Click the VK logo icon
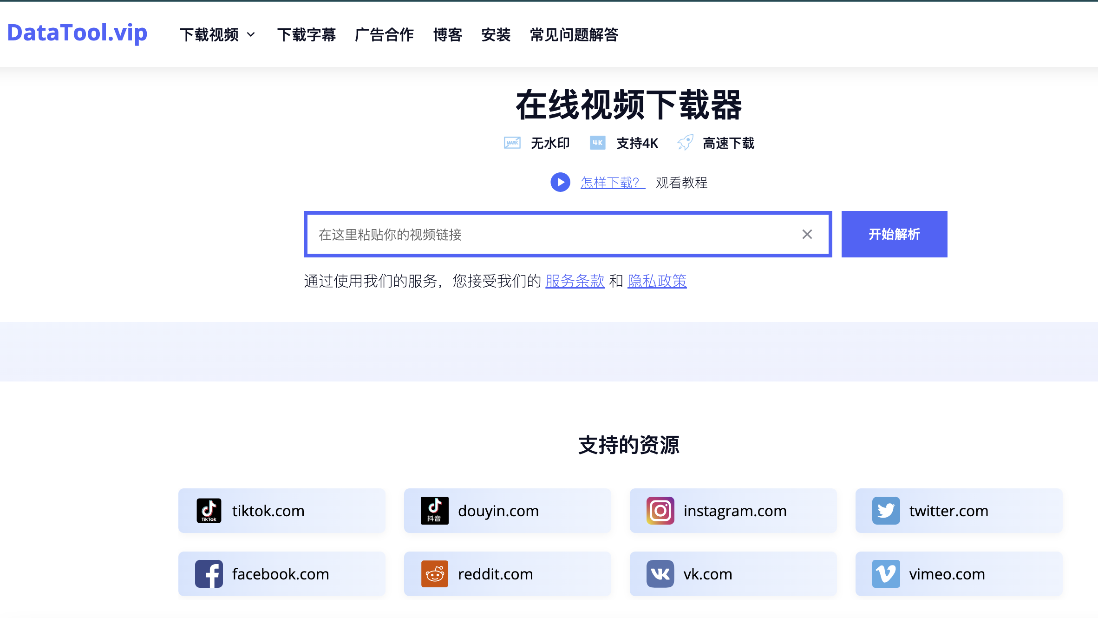 [660, 574]
